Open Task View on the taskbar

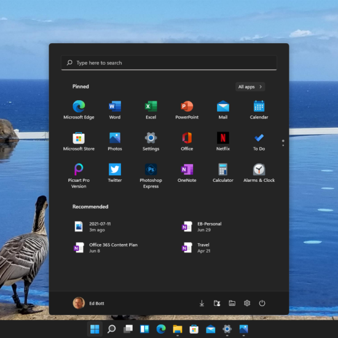(128, 329)
